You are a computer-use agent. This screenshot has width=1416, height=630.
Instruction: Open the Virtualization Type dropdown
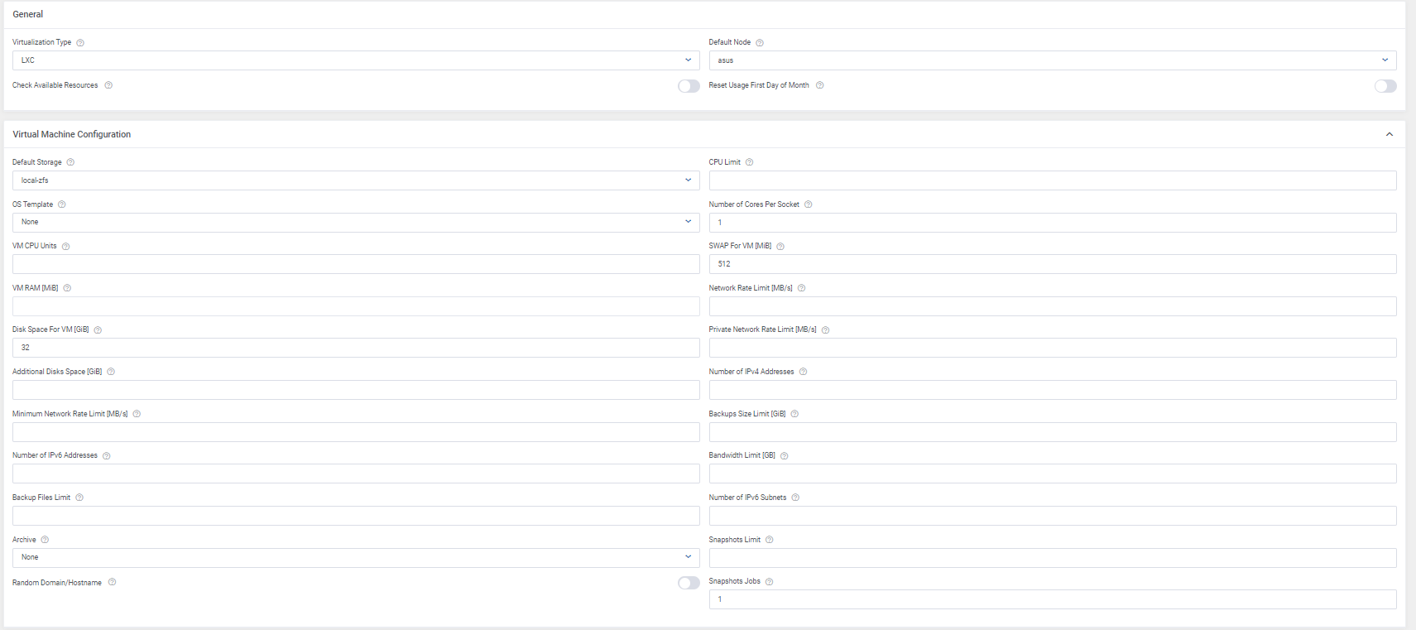(356, 60)
